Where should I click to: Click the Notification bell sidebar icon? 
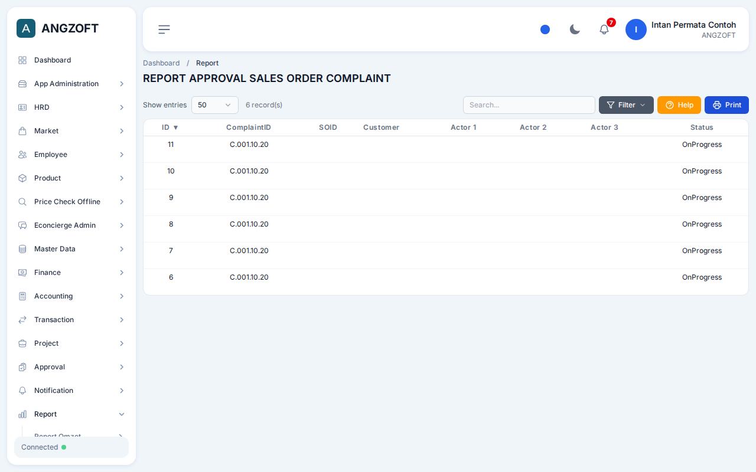22,391
